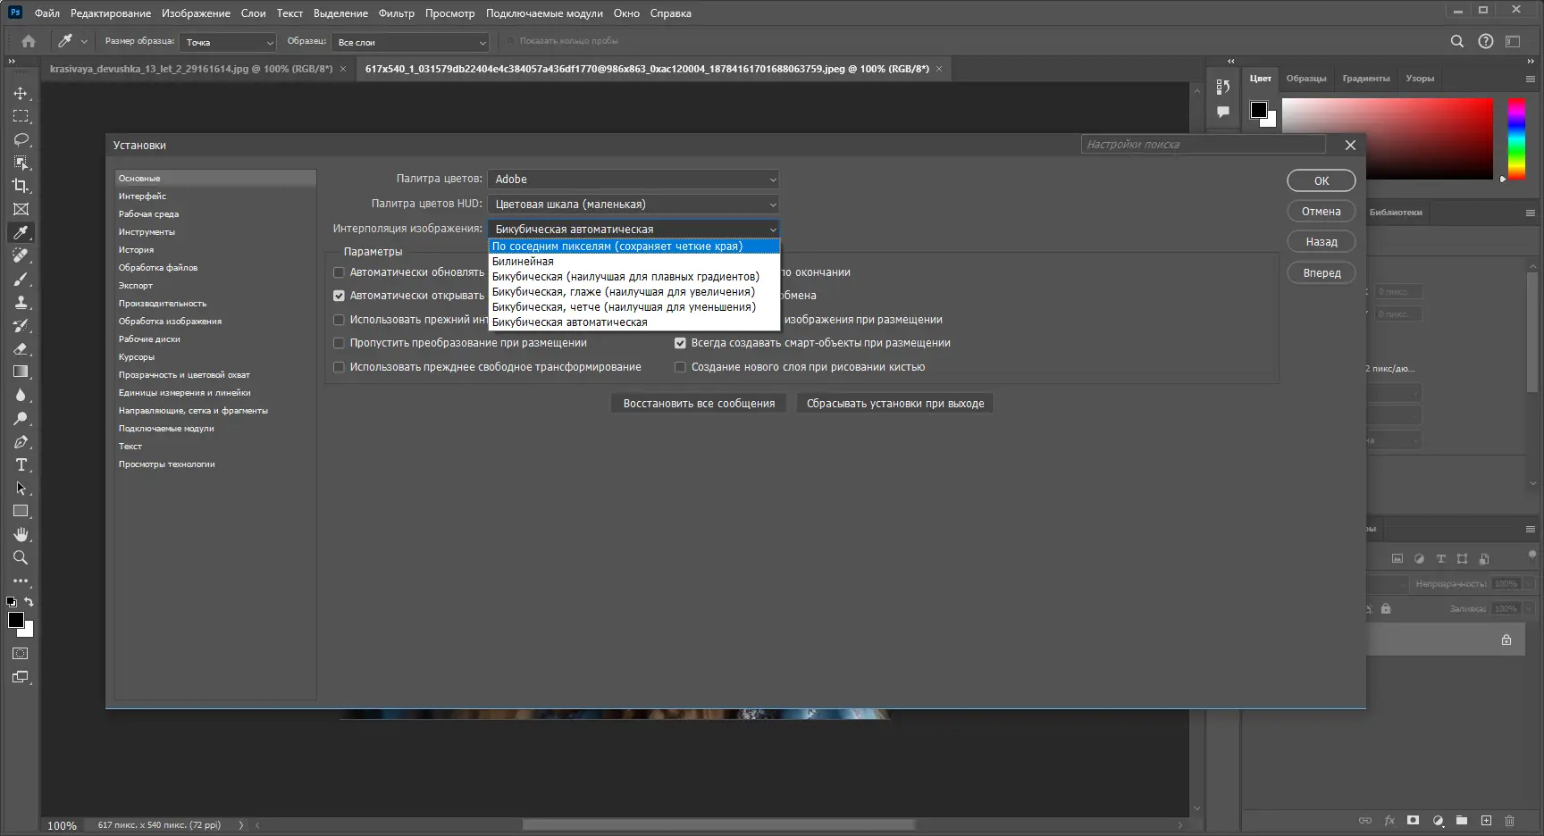1544x836 pixels.
Task: Open the search magnifier icon at top right
Action: [1457, 41]
